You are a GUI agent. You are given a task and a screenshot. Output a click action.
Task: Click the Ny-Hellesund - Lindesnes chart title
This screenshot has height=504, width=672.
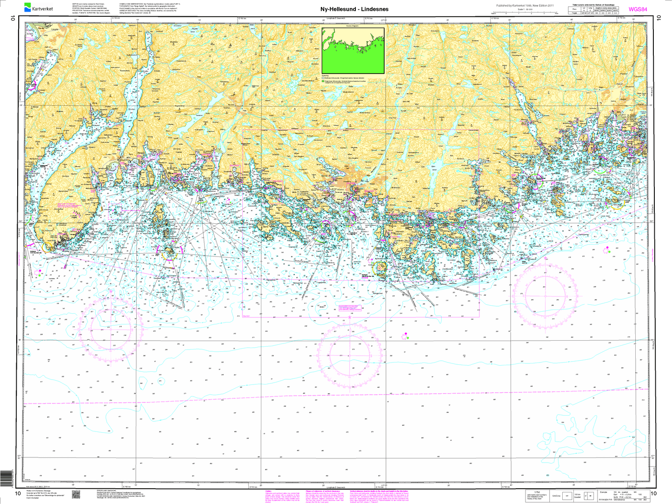point(354,8)
